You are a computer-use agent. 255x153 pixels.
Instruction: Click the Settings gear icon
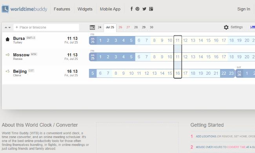coord(226,27)
